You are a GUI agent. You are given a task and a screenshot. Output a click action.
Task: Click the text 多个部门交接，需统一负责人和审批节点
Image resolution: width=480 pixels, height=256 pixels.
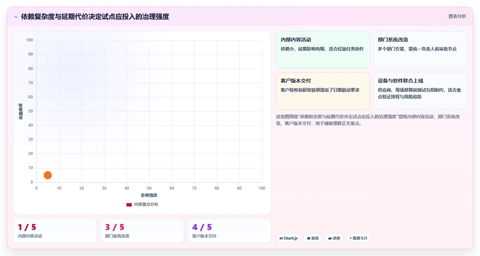point(417,49)
